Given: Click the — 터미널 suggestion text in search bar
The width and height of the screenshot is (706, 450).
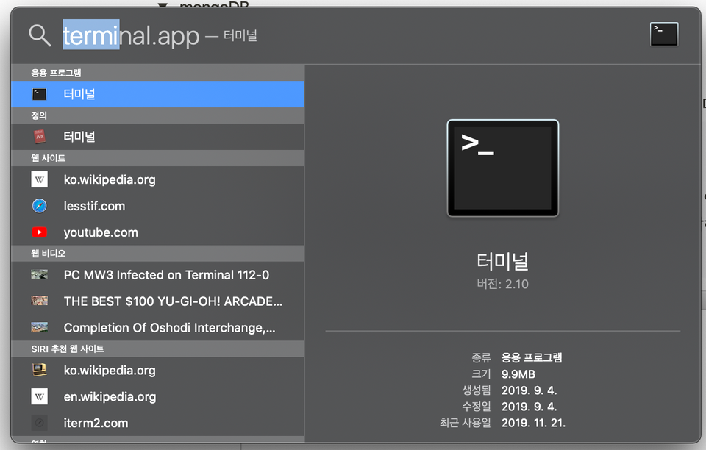Looking at the screenshot, I should click(x=232, y=35).
